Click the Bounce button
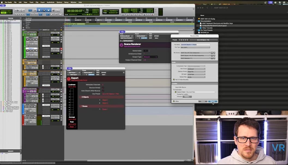Viewport: 288px width, 165px height. point(213,101)
